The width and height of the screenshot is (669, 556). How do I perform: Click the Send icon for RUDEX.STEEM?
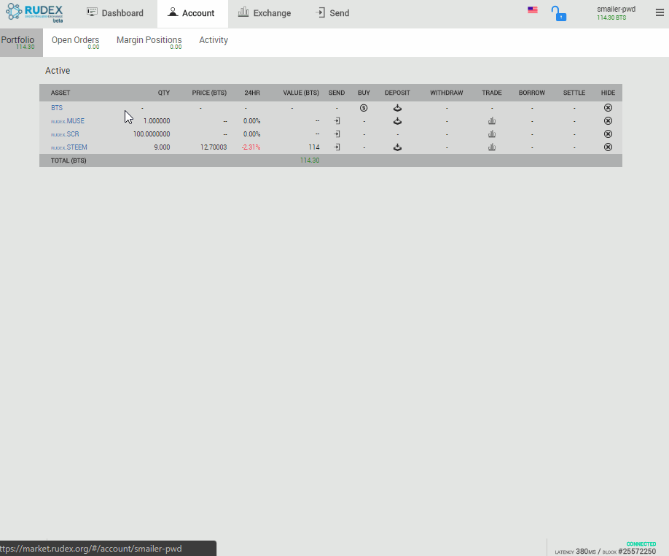[337, 147]
